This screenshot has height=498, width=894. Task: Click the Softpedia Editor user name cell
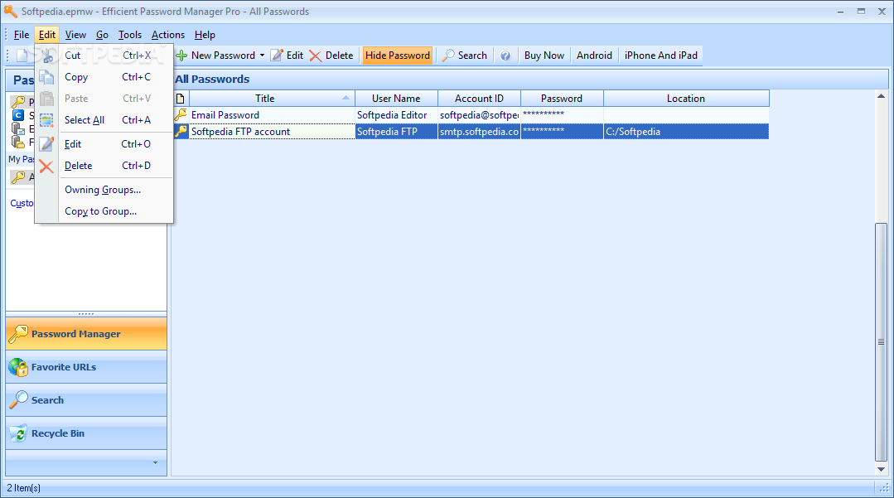click(396, 115)
